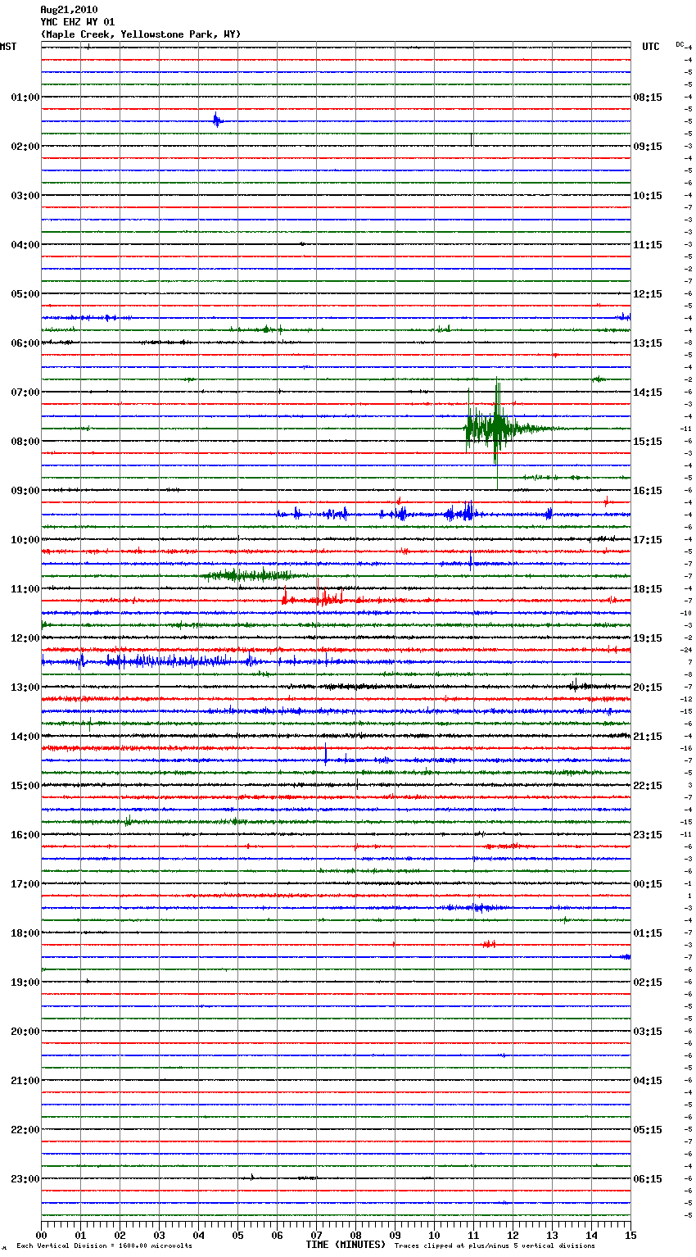The width and height of the screenshot is (696, 1257).
Task: Select the '14:00' MST hour label
Action: (25, 737)
